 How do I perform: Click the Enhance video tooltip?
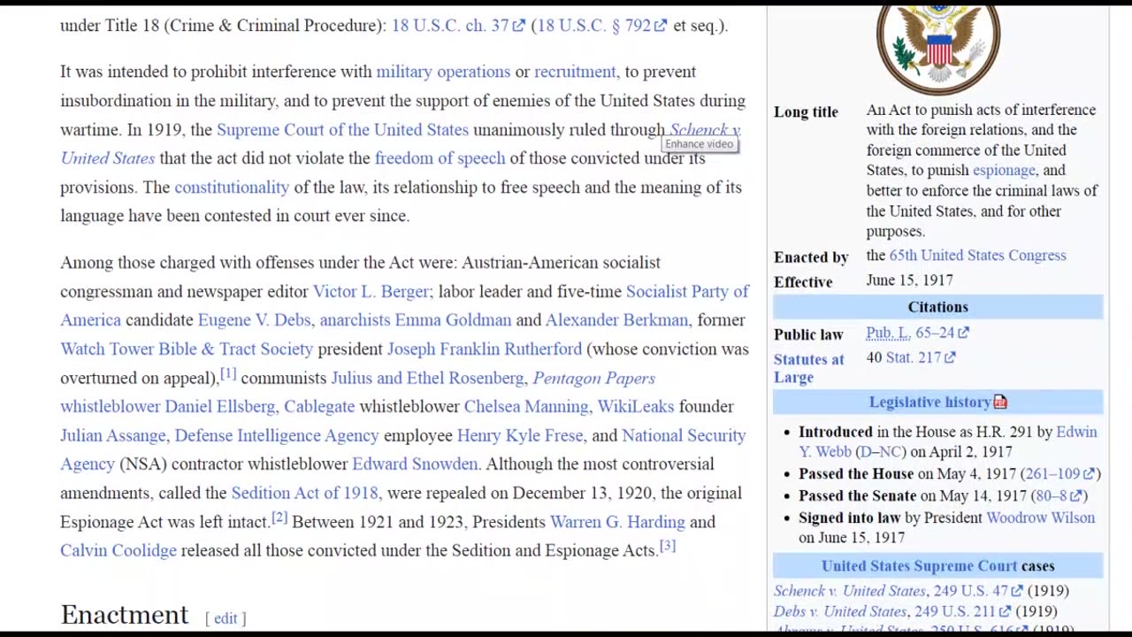coord(700,144)
